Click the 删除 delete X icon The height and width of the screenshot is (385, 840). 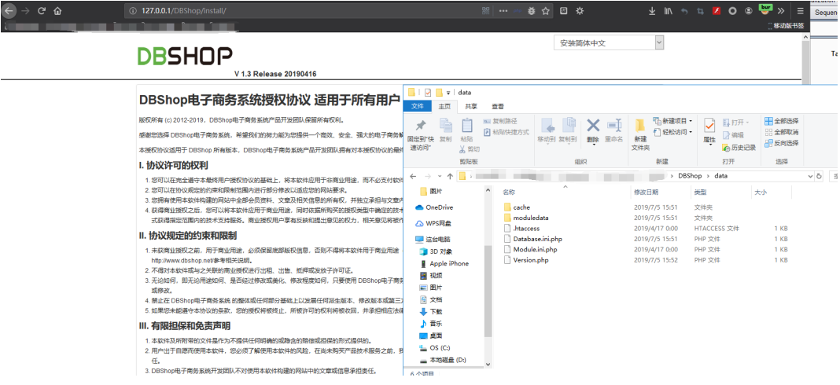[592, 125]
